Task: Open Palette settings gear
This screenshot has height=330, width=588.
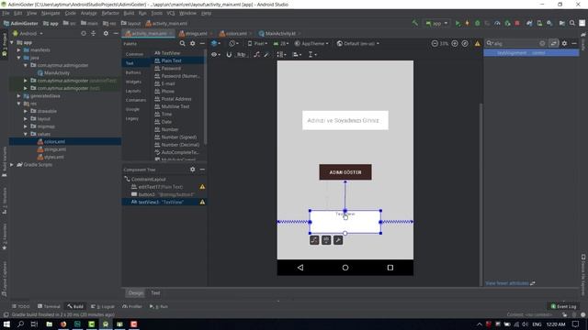Action: click(x=192, y=43)
